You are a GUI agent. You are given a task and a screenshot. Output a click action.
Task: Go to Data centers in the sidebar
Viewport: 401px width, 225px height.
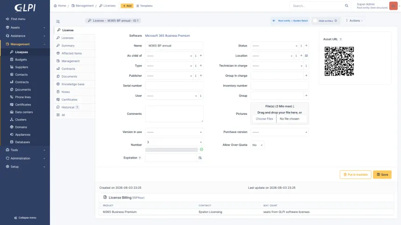[x=24, y=112]
